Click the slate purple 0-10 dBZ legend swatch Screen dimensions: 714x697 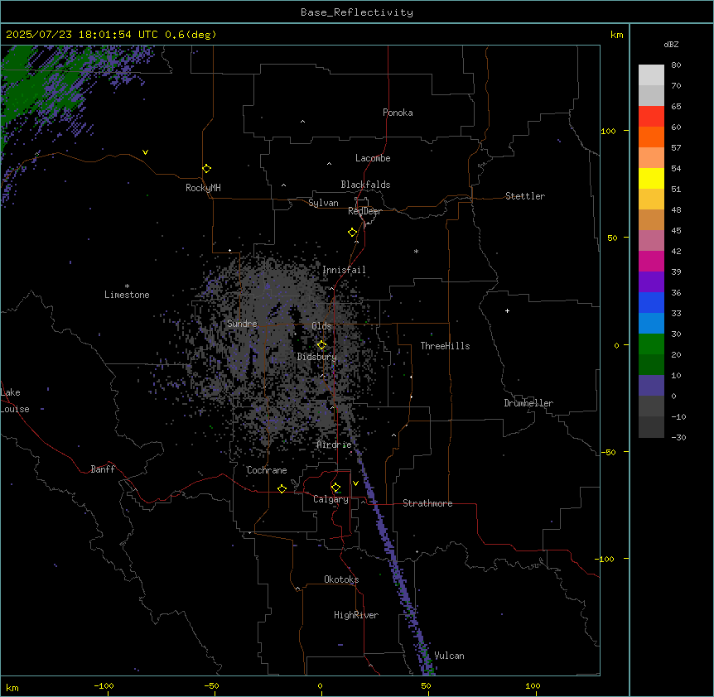pyautogui.click(x=651, y=386)
